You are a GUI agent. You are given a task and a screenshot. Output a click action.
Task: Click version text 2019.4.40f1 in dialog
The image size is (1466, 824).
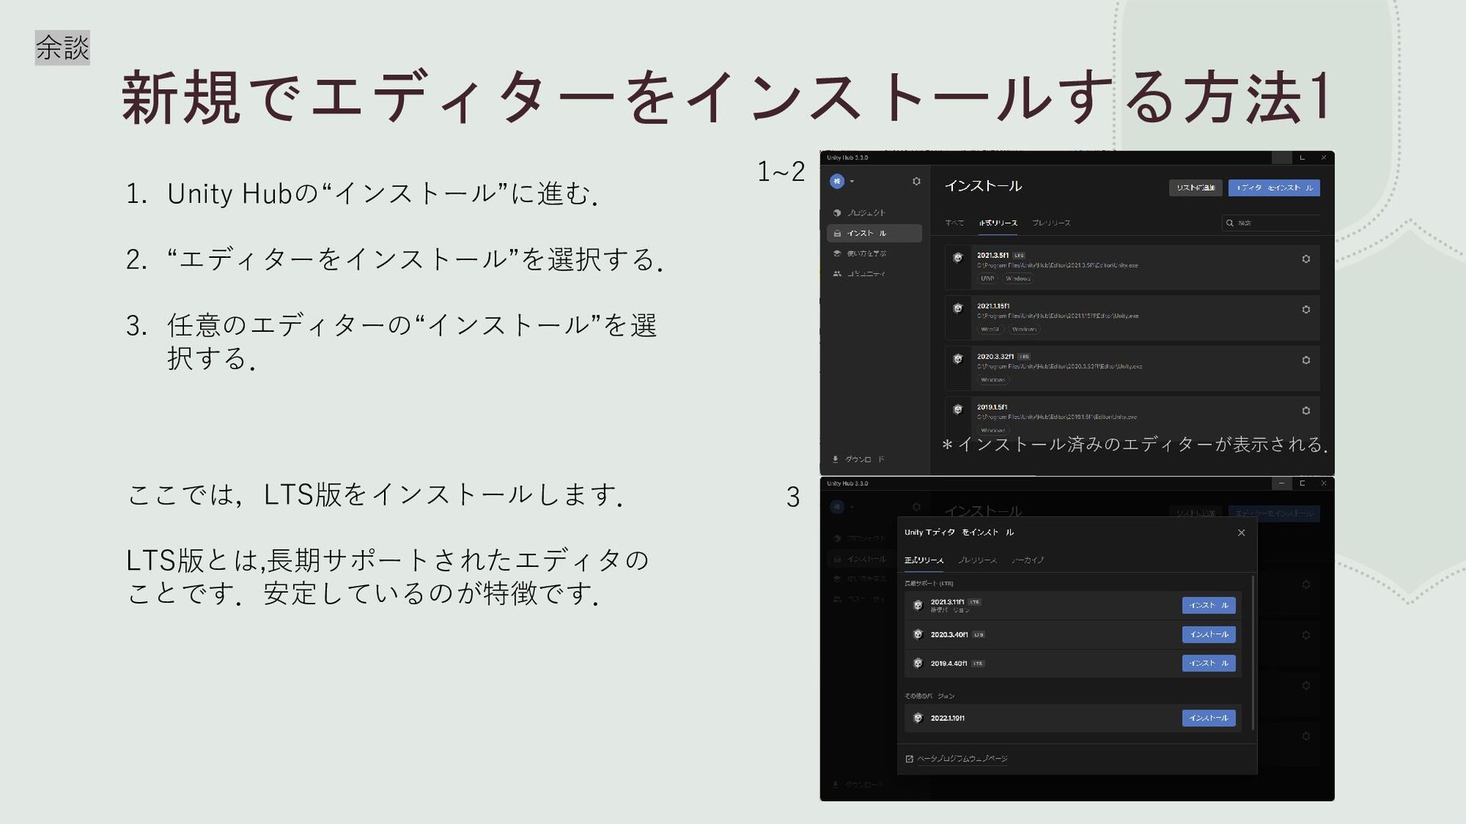[948, 664]
